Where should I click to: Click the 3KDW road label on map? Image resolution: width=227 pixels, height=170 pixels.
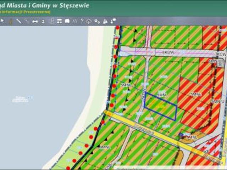pos(169,52)
